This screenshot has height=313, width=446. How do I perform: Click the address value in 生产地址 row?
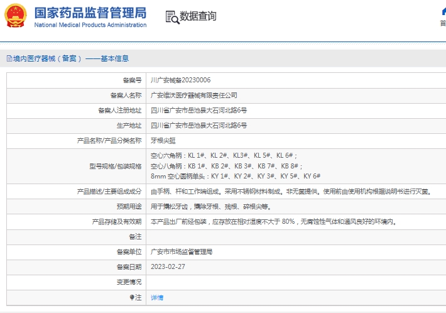tap(199, 126)
